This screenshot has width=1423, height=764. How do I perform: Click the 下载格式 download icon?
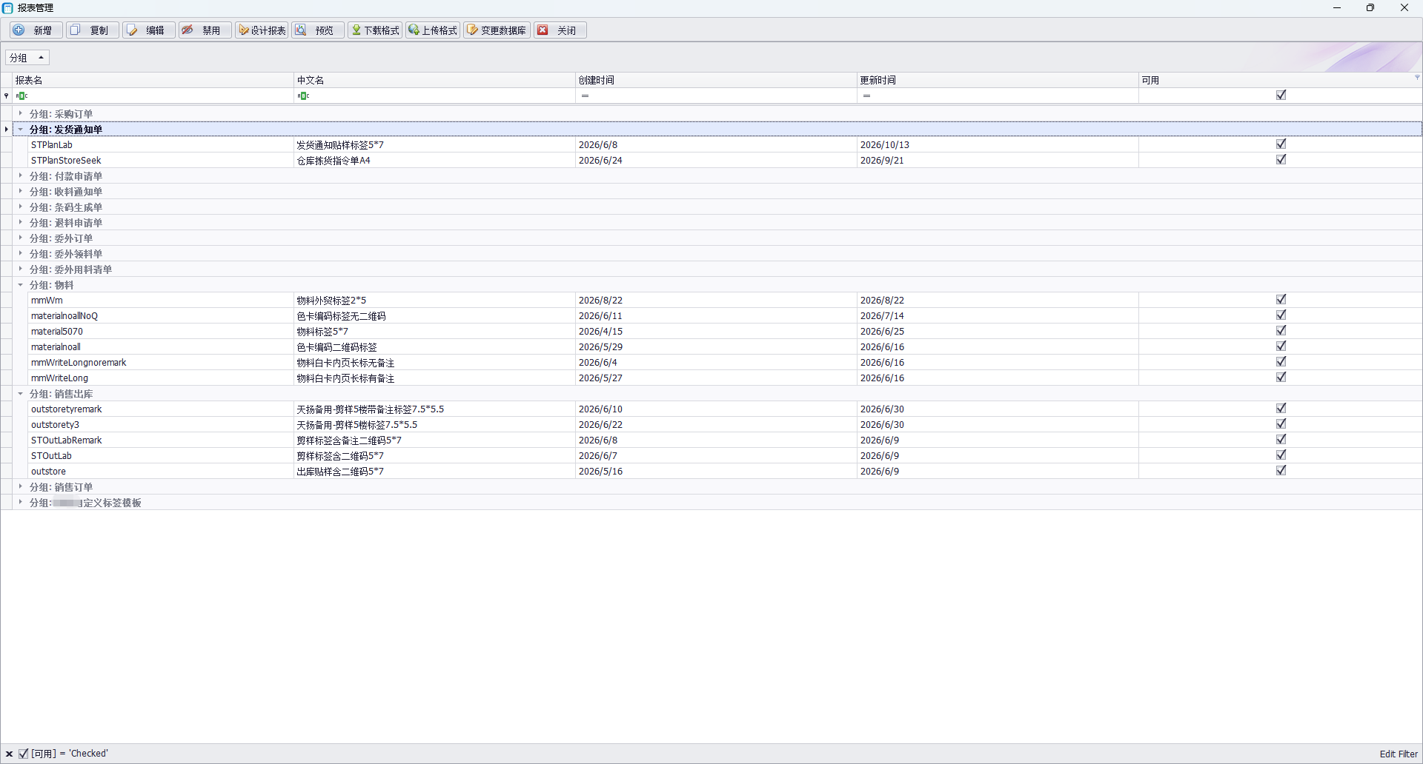click(356, 30)
